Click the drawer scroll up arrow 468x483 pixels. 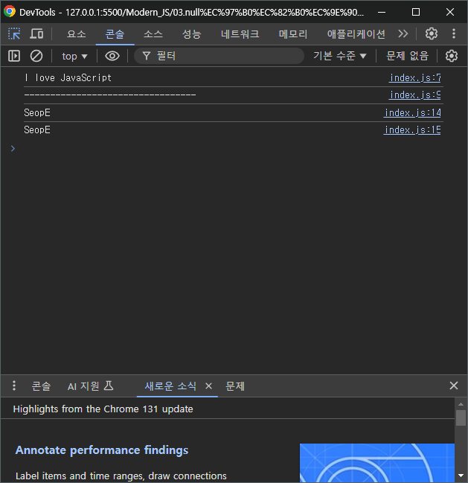click(461, 404)
